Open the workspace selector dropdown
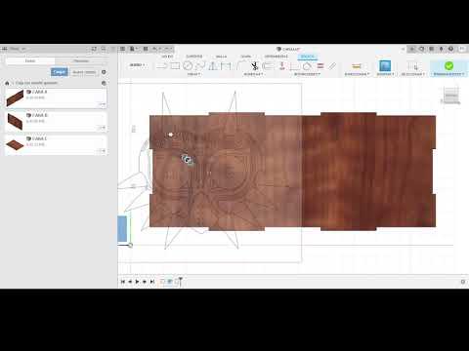Viewport: 469px width, 351px height. [x=137, y=65]
